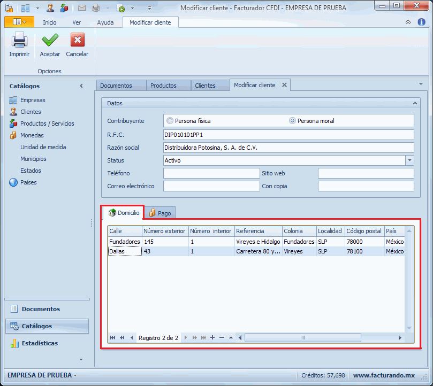Close the Modificar cliente document tab
The image size is (433, 386).
click(285, 84)
